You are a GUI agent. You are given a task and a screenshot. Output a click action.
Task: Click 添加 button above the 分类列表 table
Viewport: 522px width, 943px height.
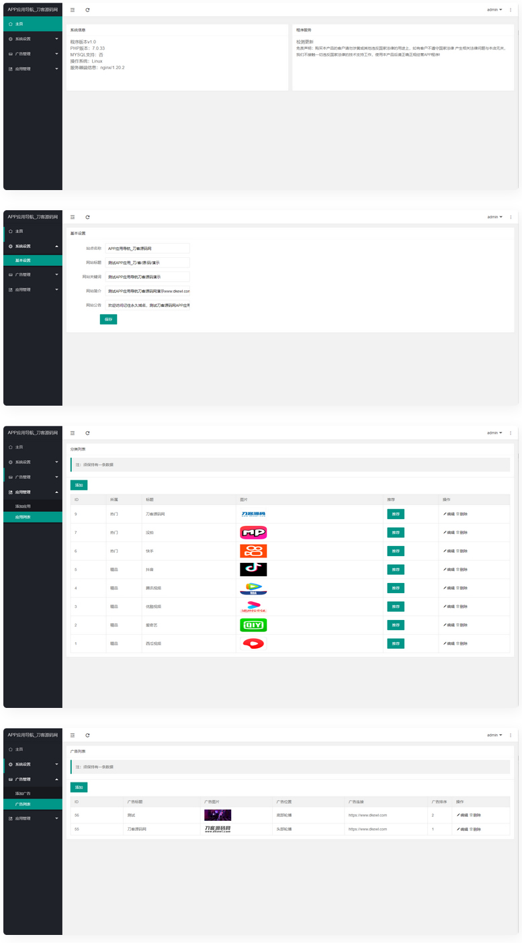pyautogui.click(x=79, y=485)
